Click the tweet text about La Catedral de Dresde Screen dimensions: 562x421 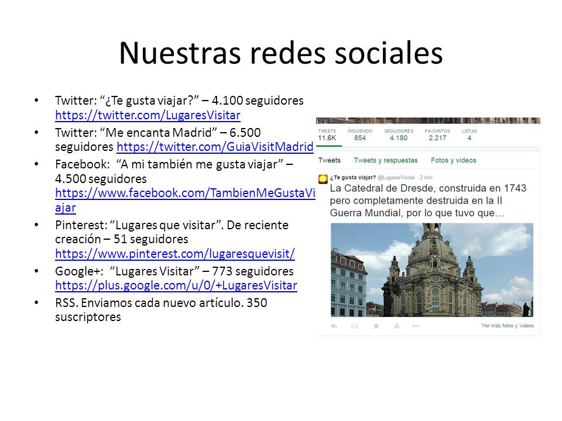[x=428, y=201]
